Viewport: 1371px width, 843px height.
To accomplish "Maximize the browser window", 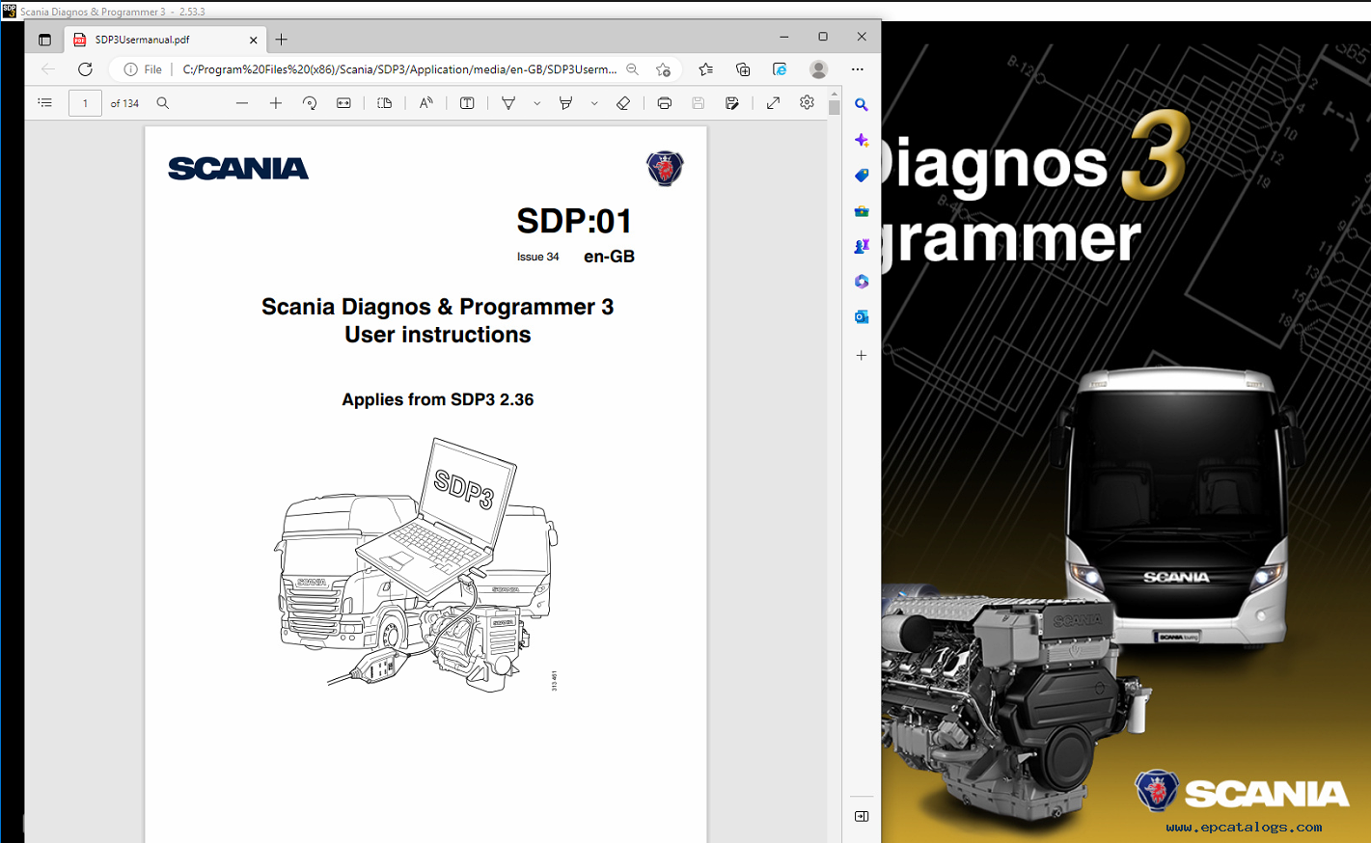I will point(823,37).
